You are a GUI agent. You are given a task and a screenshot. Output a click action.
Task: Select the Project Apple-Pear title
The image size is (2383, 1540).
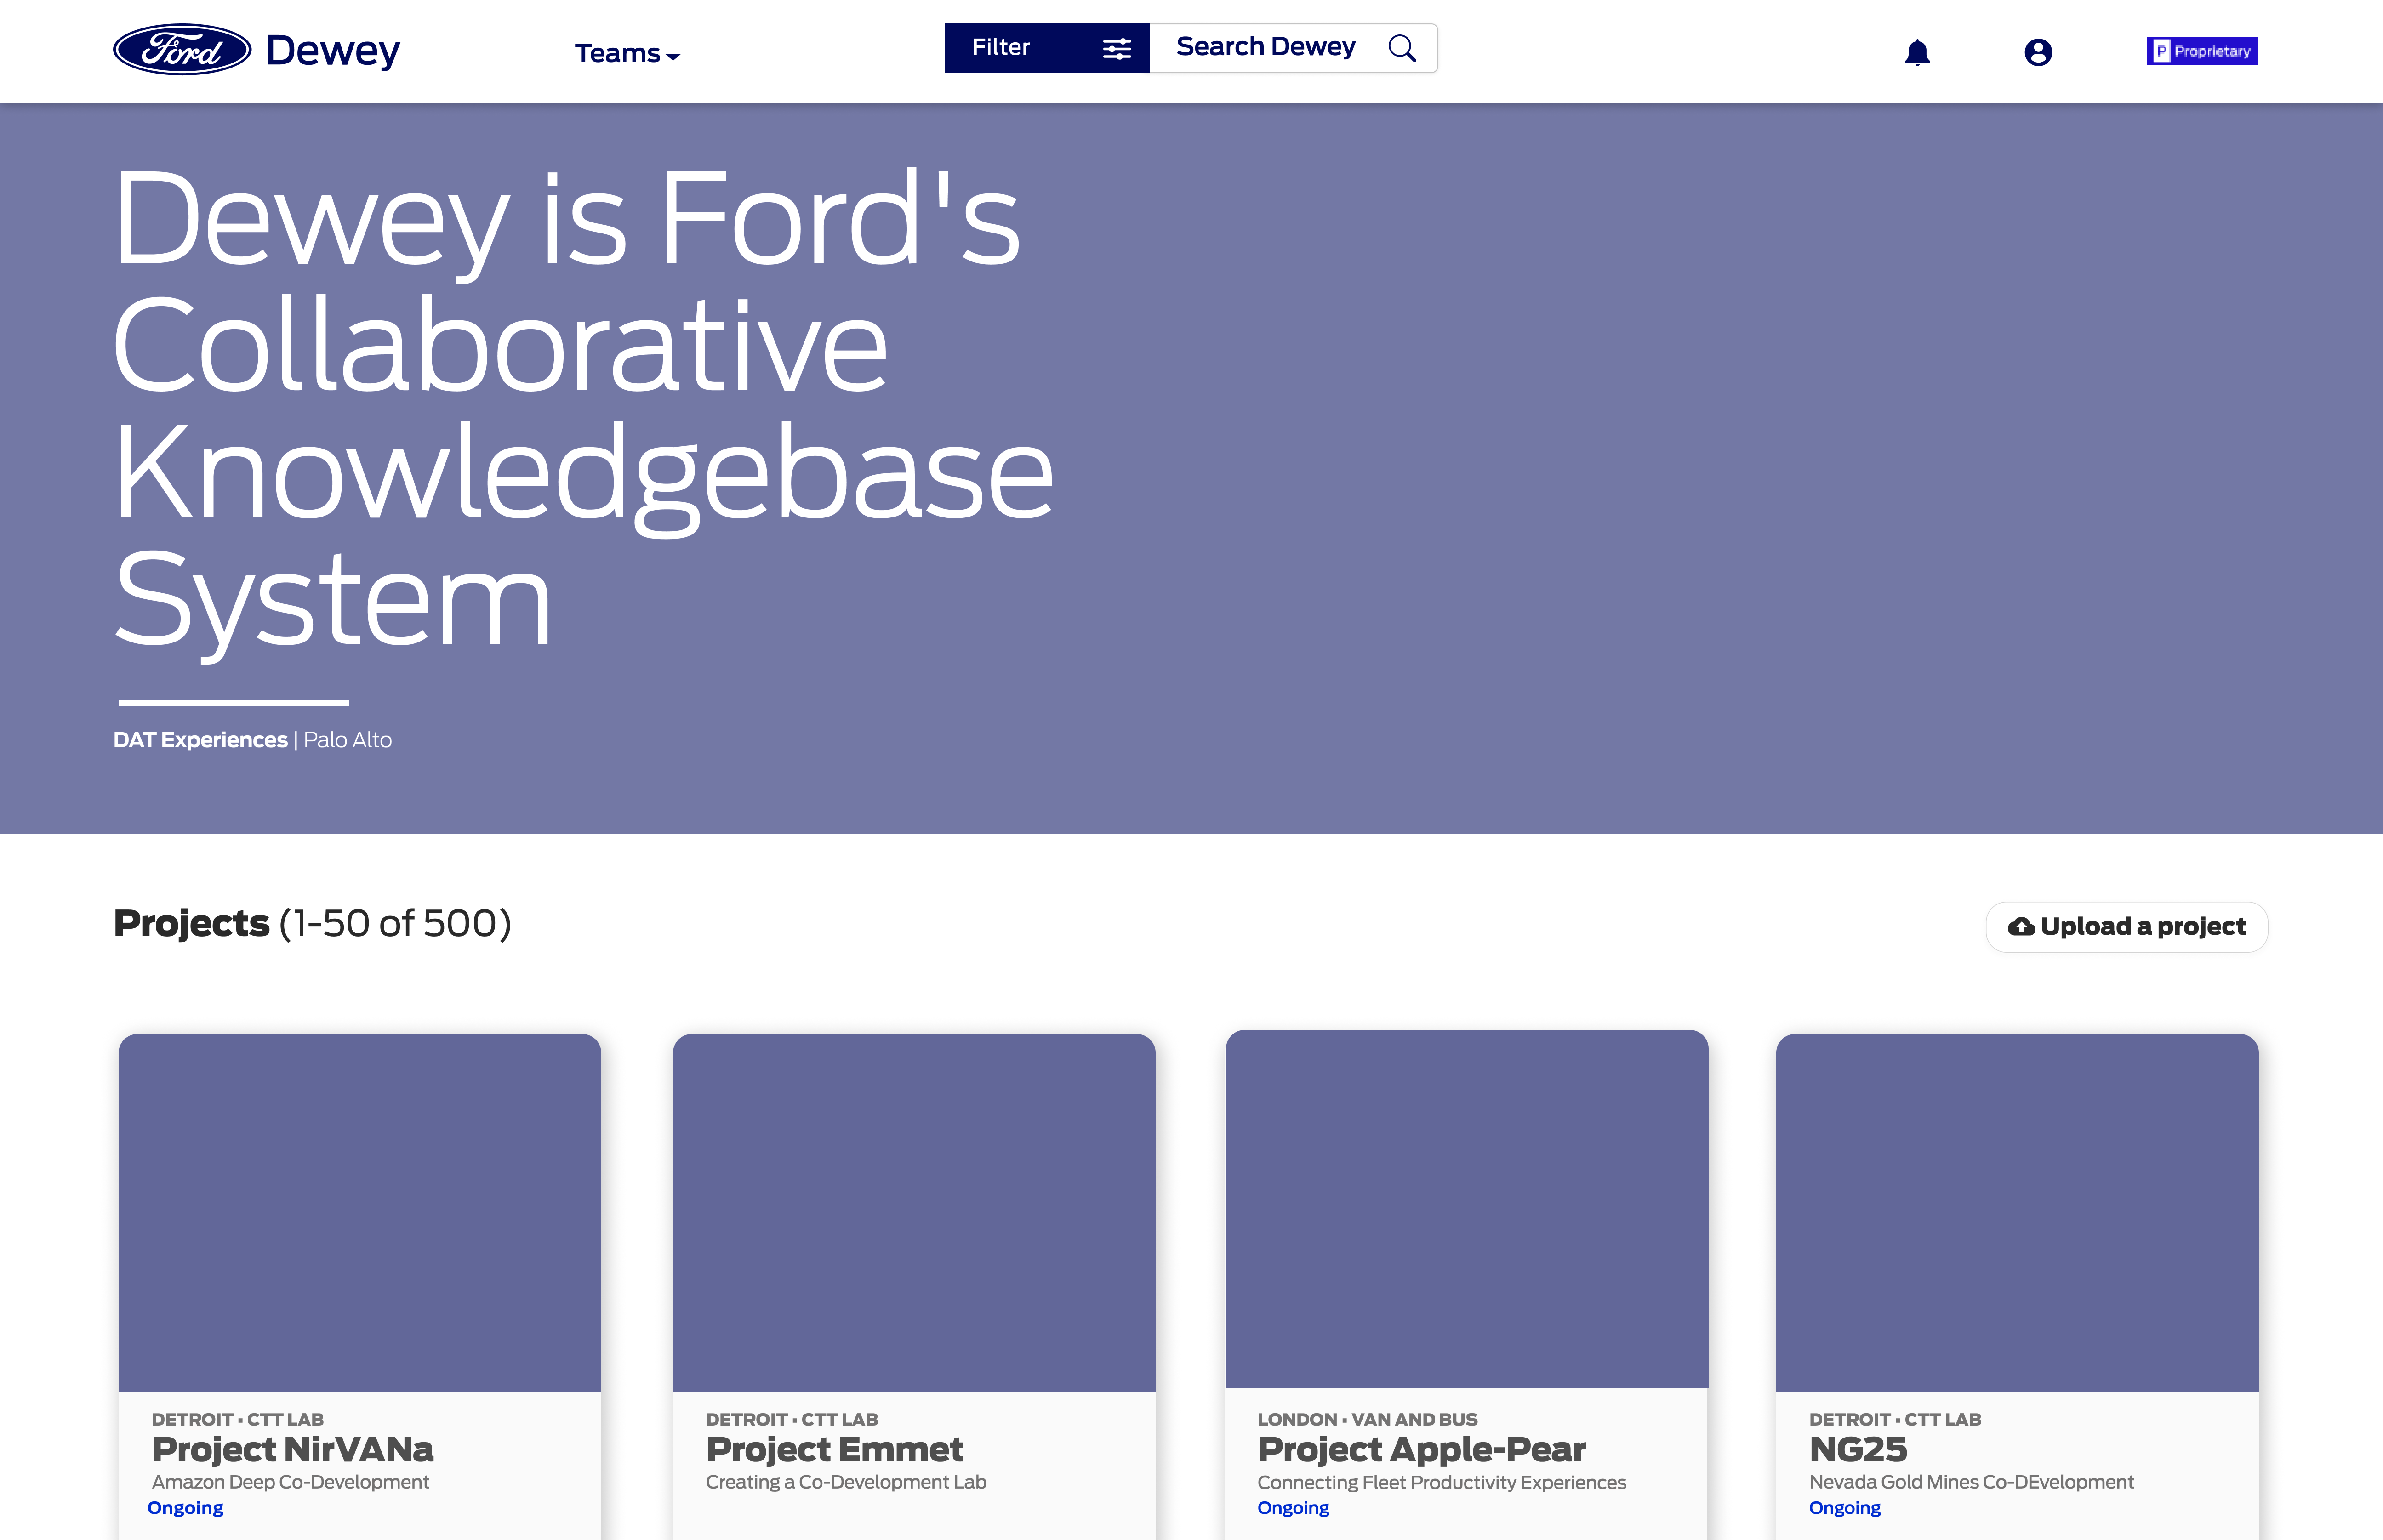click(1422, 1449)
